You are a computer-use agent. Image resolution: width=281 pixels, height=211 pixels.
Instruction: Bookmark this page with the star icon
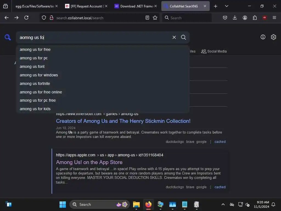(155, 18)
